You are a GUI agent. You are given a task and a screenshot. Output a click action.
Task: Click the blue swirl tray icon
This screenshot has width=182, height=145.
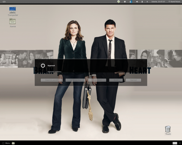click(131, 2)
